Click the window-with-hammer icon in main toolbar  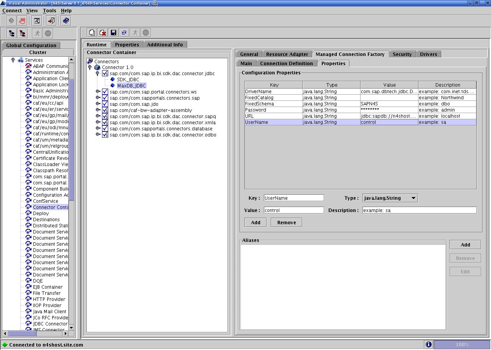coord(37,21)
